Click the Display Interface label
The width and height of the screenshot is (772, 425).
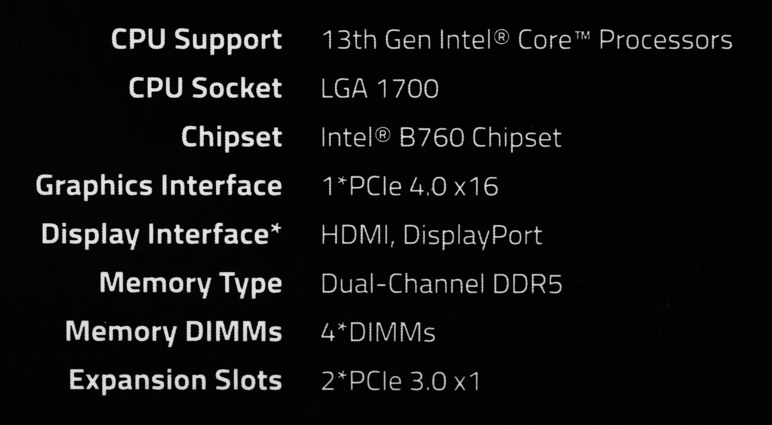point(161,235)
